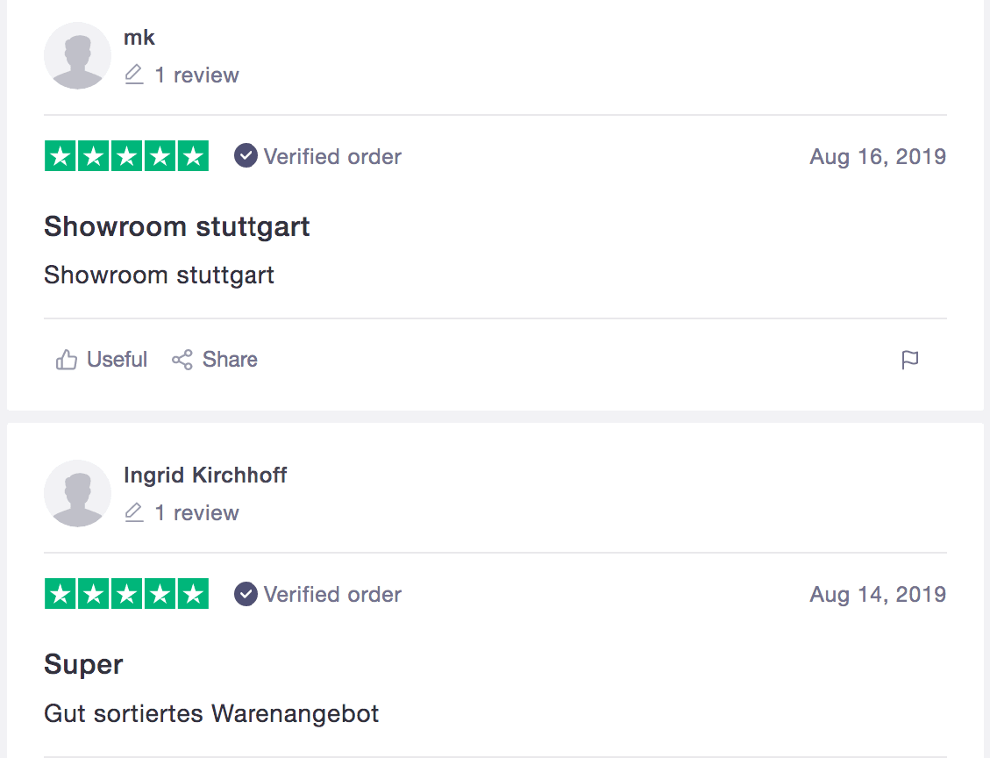Click verified checkmark badge on mk's review
This screenshot has height=758, width=990.
246,156
